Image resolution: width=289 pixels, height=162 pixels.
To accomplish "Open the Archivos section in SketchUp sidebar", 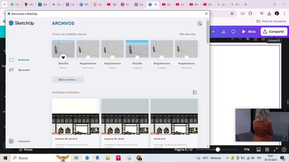I will coord(19,60).
